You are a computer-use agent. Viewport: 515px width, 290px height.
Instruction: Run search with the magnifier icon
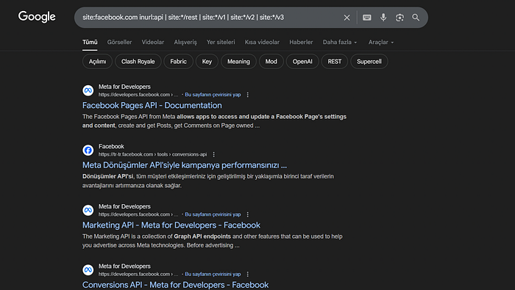pos(416,18)
